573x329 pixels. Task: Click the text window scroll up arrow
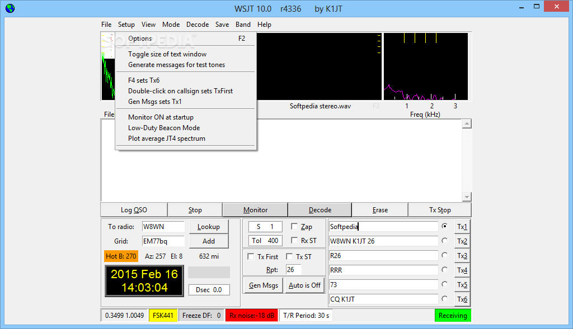[467, 123]
